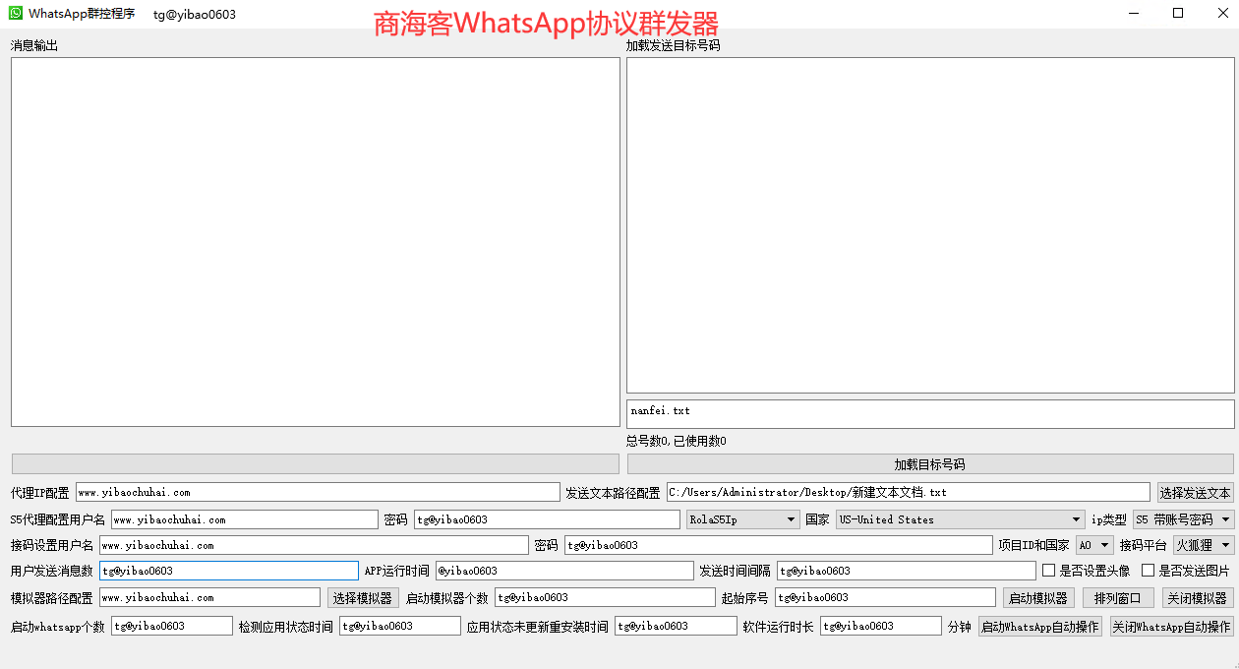This screenshot has width=1239, height=669.
Task: Click the 代理IP配置 input field
Action: click(x=317, y=492)
